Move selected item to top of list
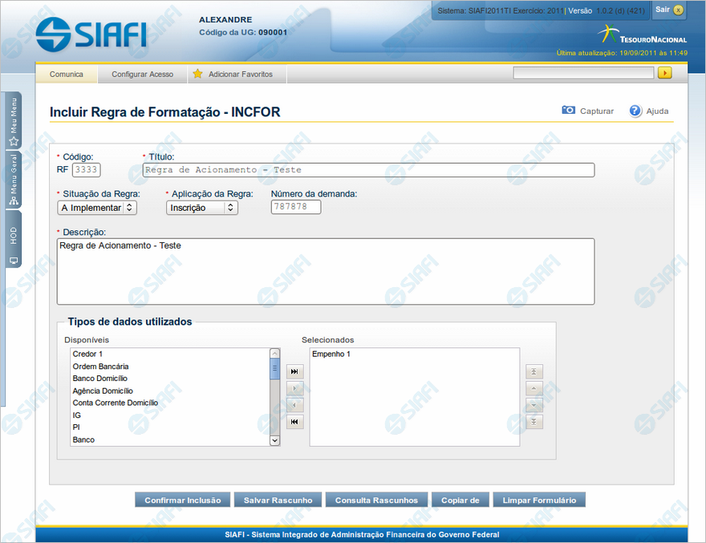 (534, 371)
